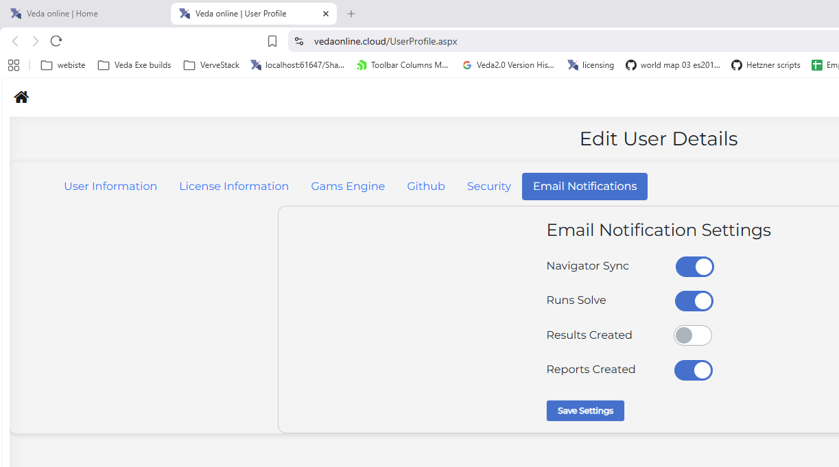839x467 pixels.
Task: Open the VerveStack bookmark folder
Action: pos(211,65)
